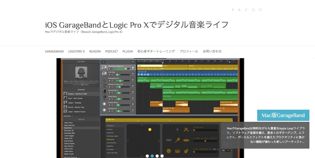Select drummer Leah - Tech House
Viewport: 315px width, 158px height.
[x=82, y=98]
